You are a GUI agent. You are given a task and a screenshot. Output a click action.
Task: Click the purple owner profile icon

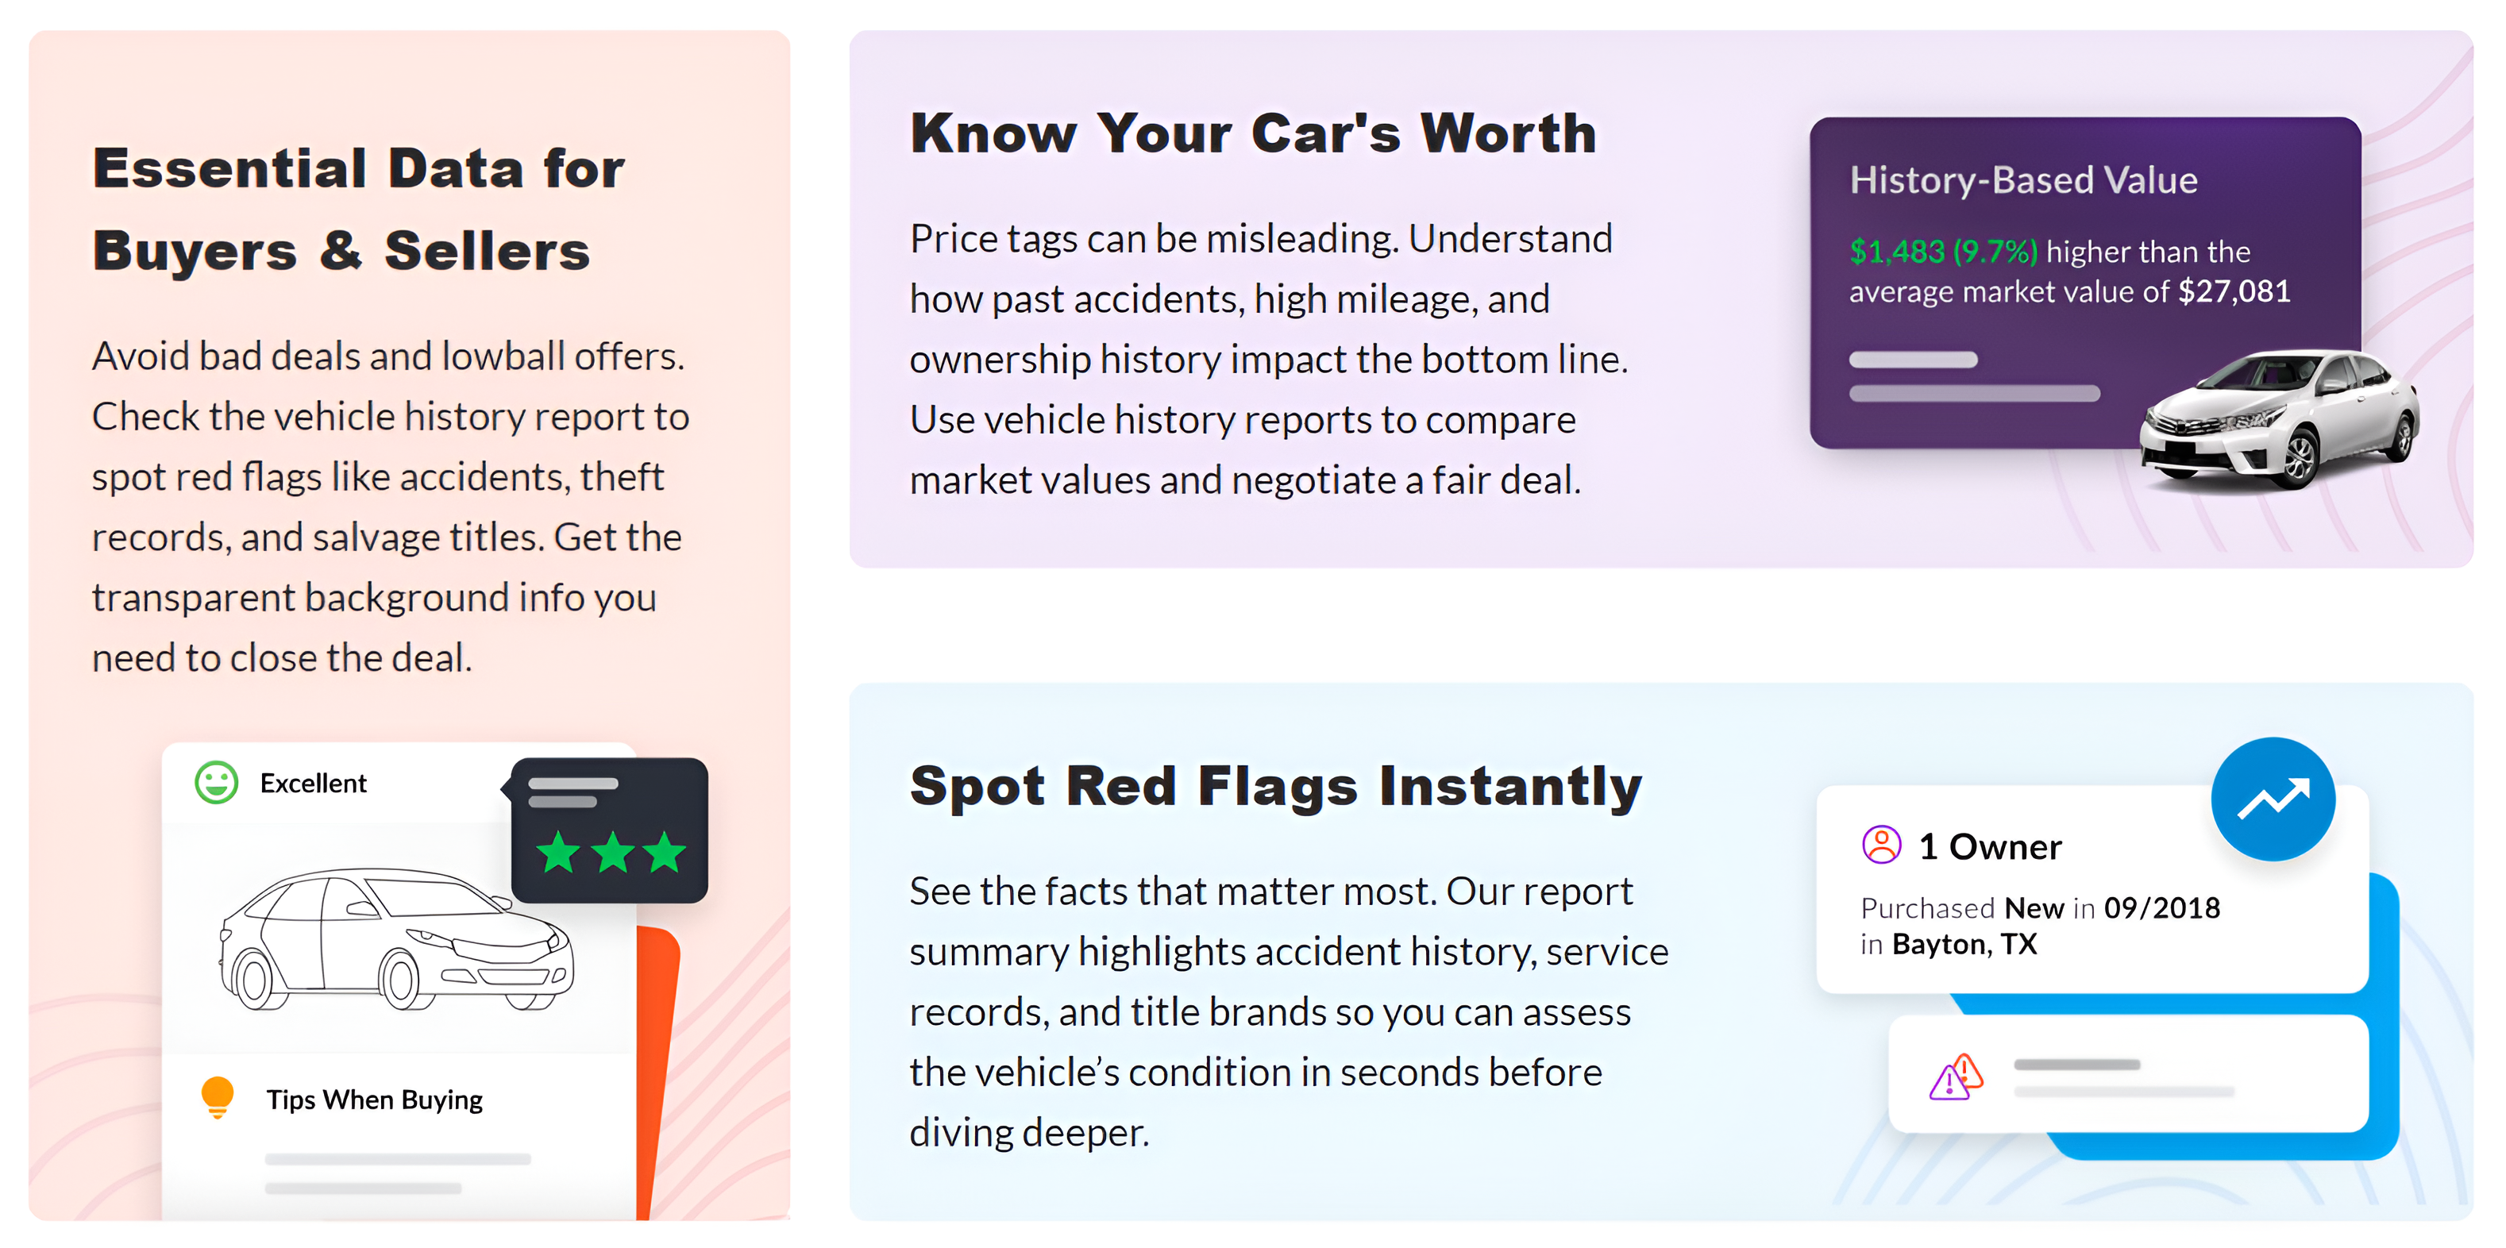1881,845
